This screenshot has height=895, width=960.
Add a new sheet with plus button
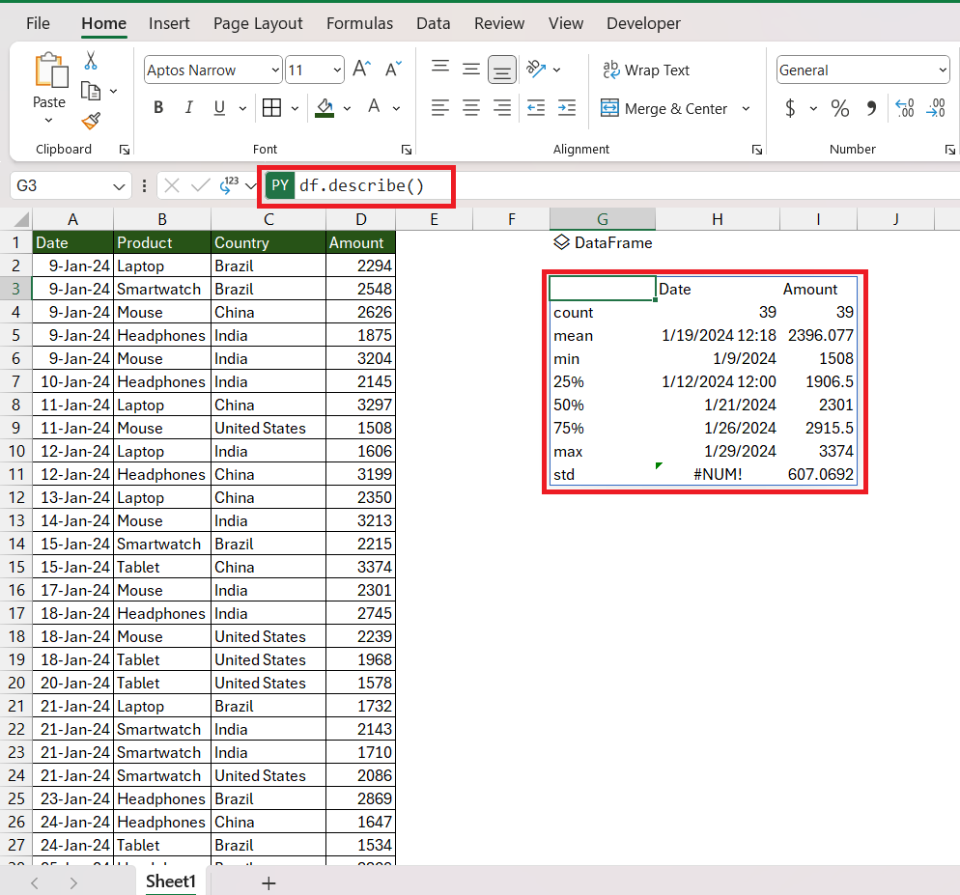tap(268, 882)
